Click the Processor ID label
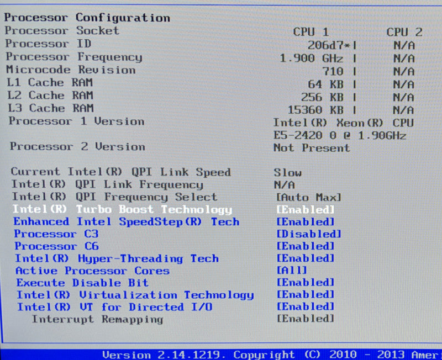This screenshot has width=442, height=360. (x=48, y=44)
